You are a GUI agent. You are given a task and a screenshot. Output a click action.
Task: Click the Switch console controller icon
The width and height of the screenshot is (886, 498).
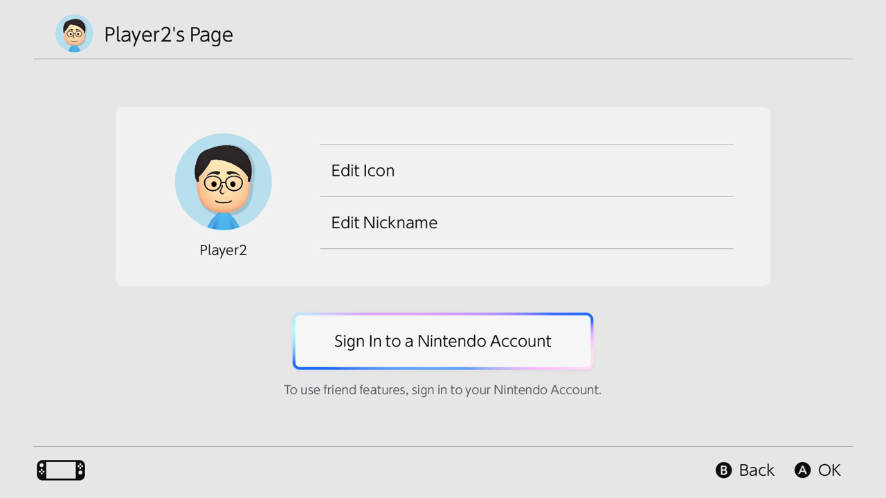[x=61, y=470]
